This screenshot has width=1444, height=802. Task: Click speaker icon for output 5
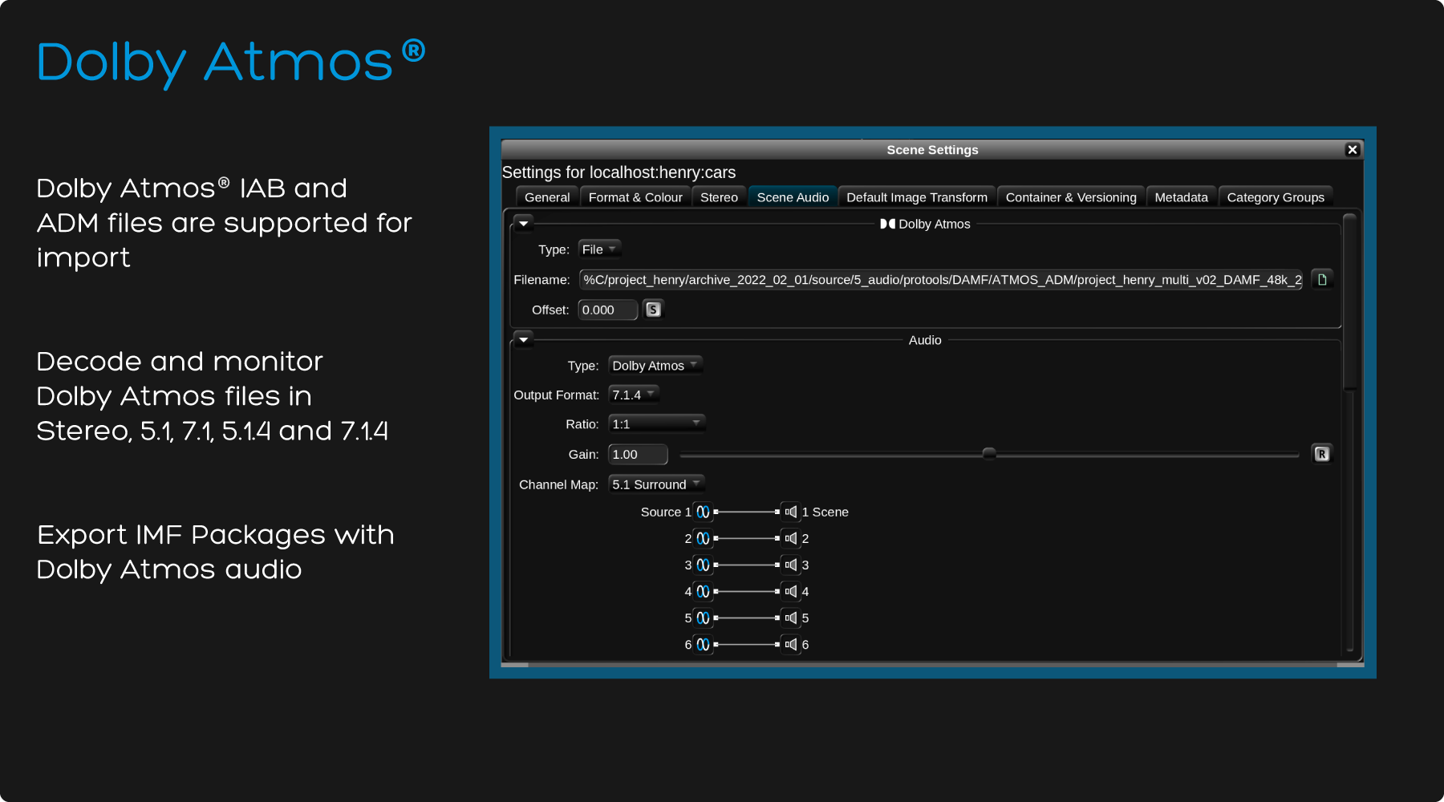coord(791,618)
